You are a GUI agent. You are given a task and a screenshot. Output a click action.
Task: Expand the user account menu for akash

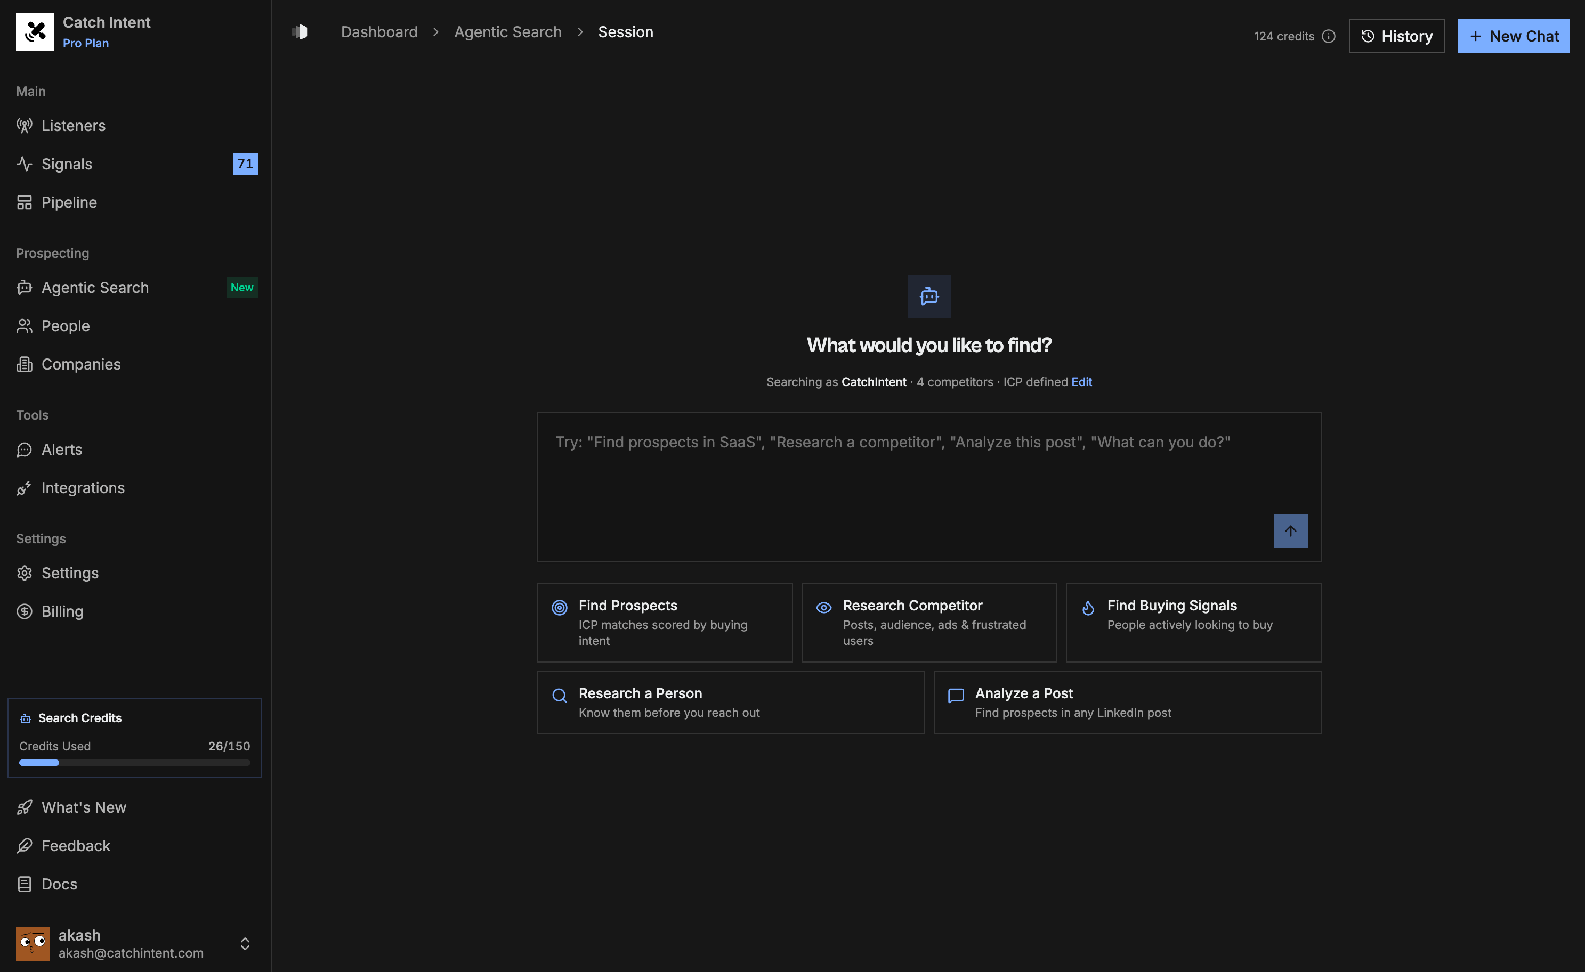(x=245, y=943)
